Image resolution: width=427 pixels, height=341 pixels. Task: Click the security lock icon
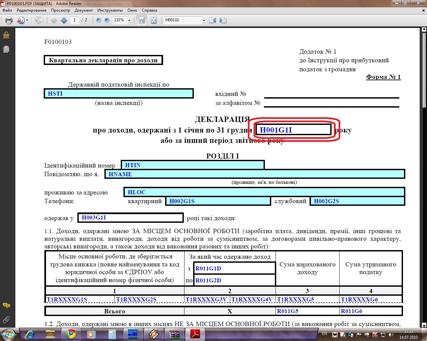[x=6, y=35]
